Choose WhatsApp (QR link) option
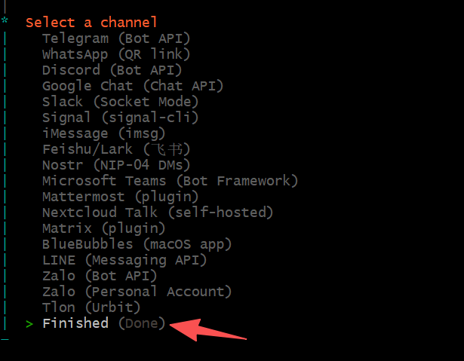 tap(116, 54)
